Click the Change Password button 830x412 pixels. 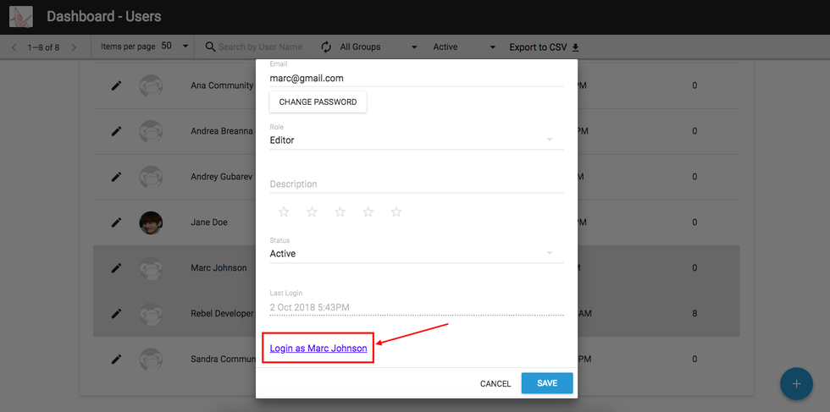[318, 102]
